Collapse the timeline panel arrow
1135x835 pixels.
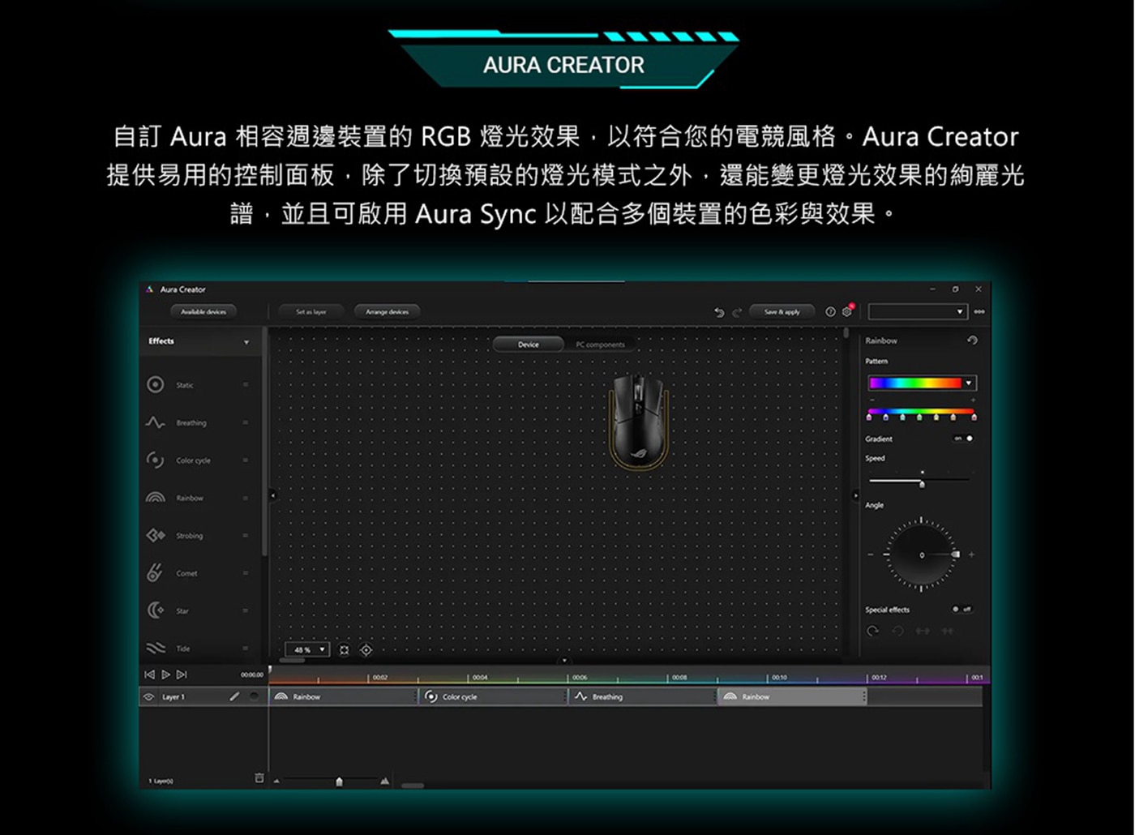click(x=564, y=661)
